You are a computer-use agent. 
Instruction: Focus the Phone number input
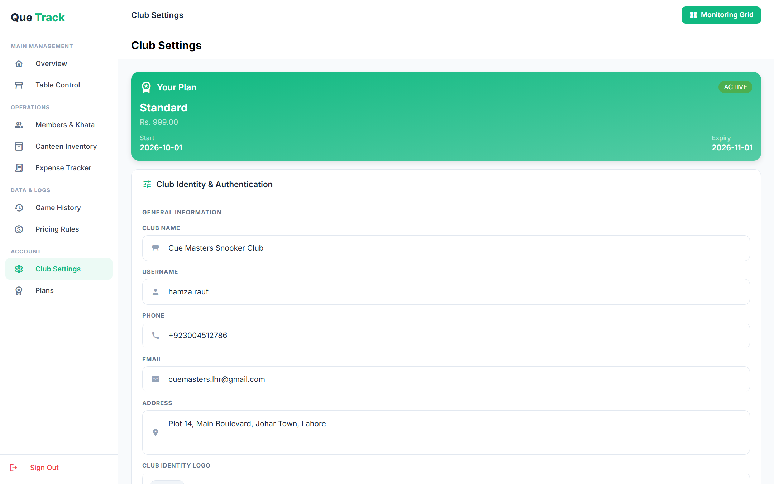click(446, 336)
